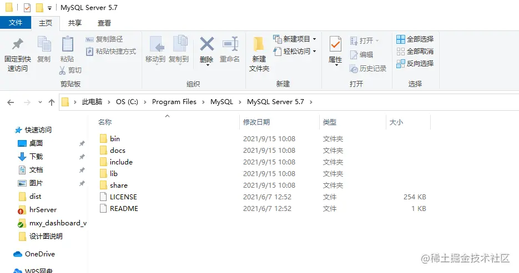
Task: Click the 剪切 scissors icon
Action: 62,70
